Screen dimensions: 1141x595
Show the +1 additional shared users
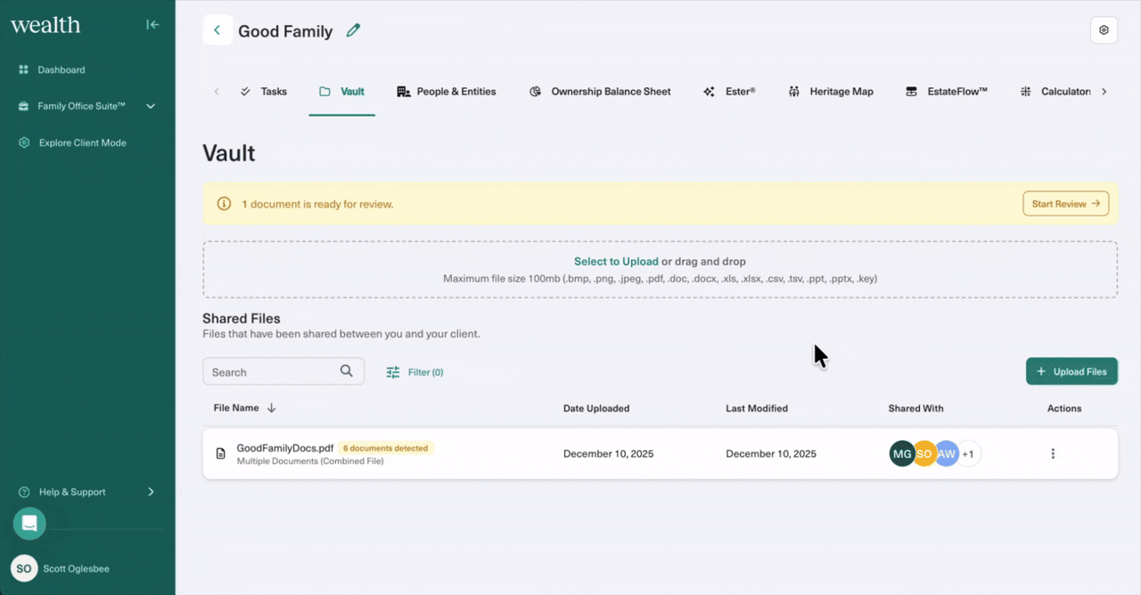[x=968, y=453]
